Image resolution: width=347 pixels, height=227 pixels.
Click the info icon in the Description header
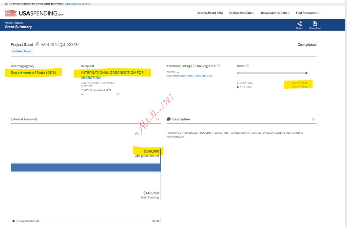[x=313, y=119]
